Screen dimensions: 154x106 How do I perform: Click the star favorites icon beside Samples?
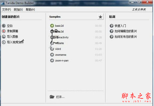pos(100,17)
